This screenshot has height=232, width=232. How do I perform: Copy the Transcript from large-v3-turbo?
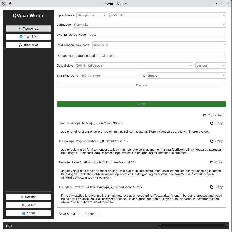point(216,141)
